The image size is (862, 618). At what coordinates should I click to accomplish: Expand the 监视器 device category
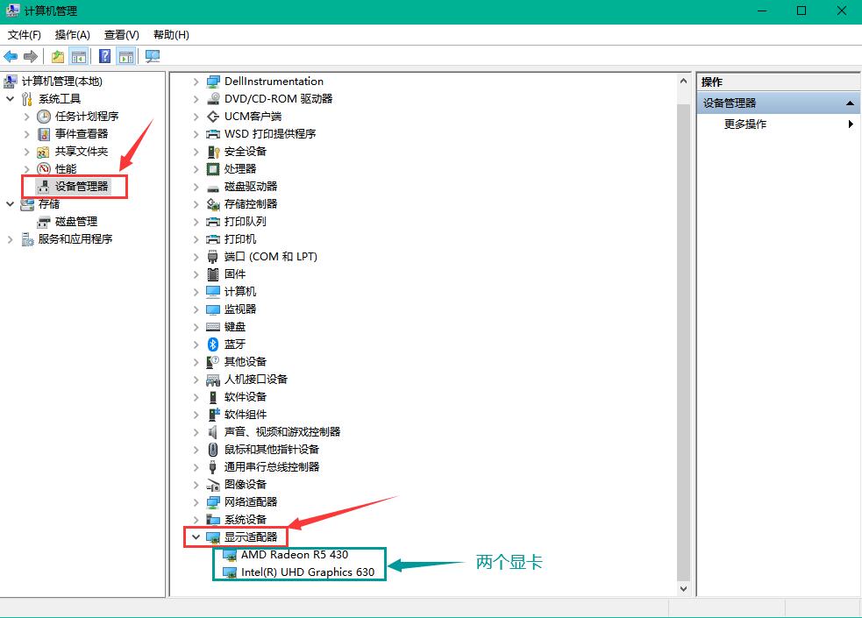(x=196, y=309)
